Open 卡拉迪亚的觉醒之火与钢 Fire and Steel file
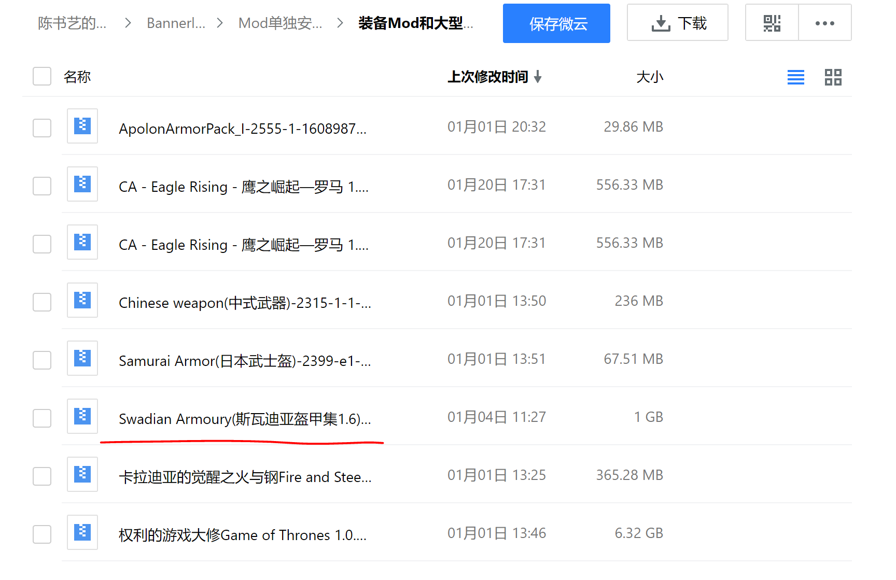 point(245,477)
